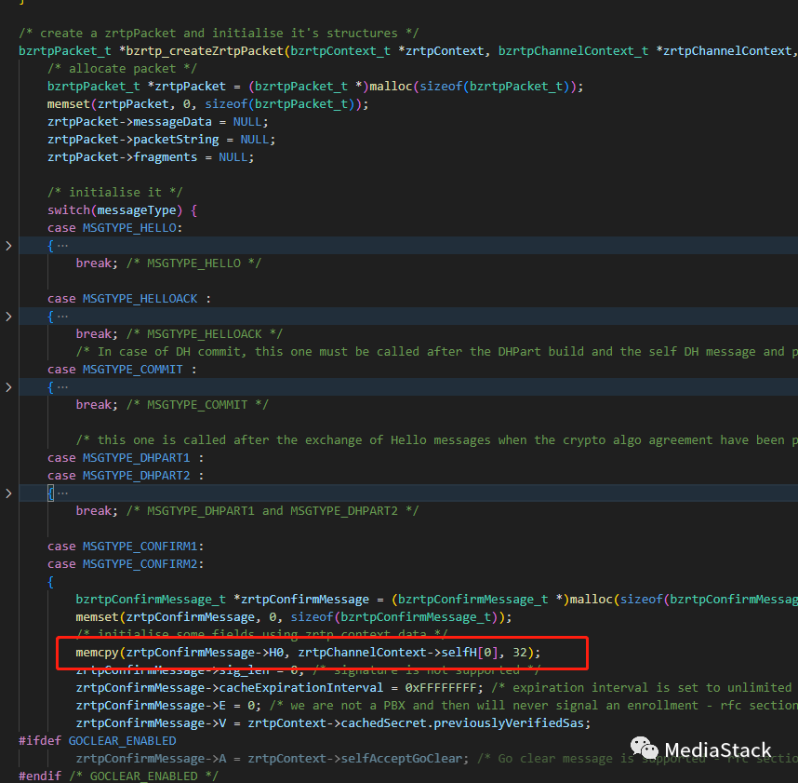Click the switch keyword before messageType

pyautogui.click(x=70, y=210)
